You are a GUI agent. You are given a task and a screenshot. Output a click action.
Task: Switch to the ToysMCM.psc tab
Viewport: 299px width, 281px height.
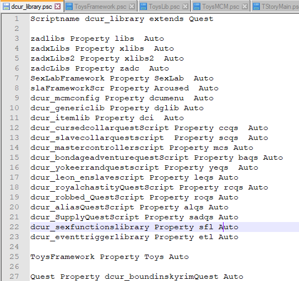pyautogui.click(x=221, y=7)
